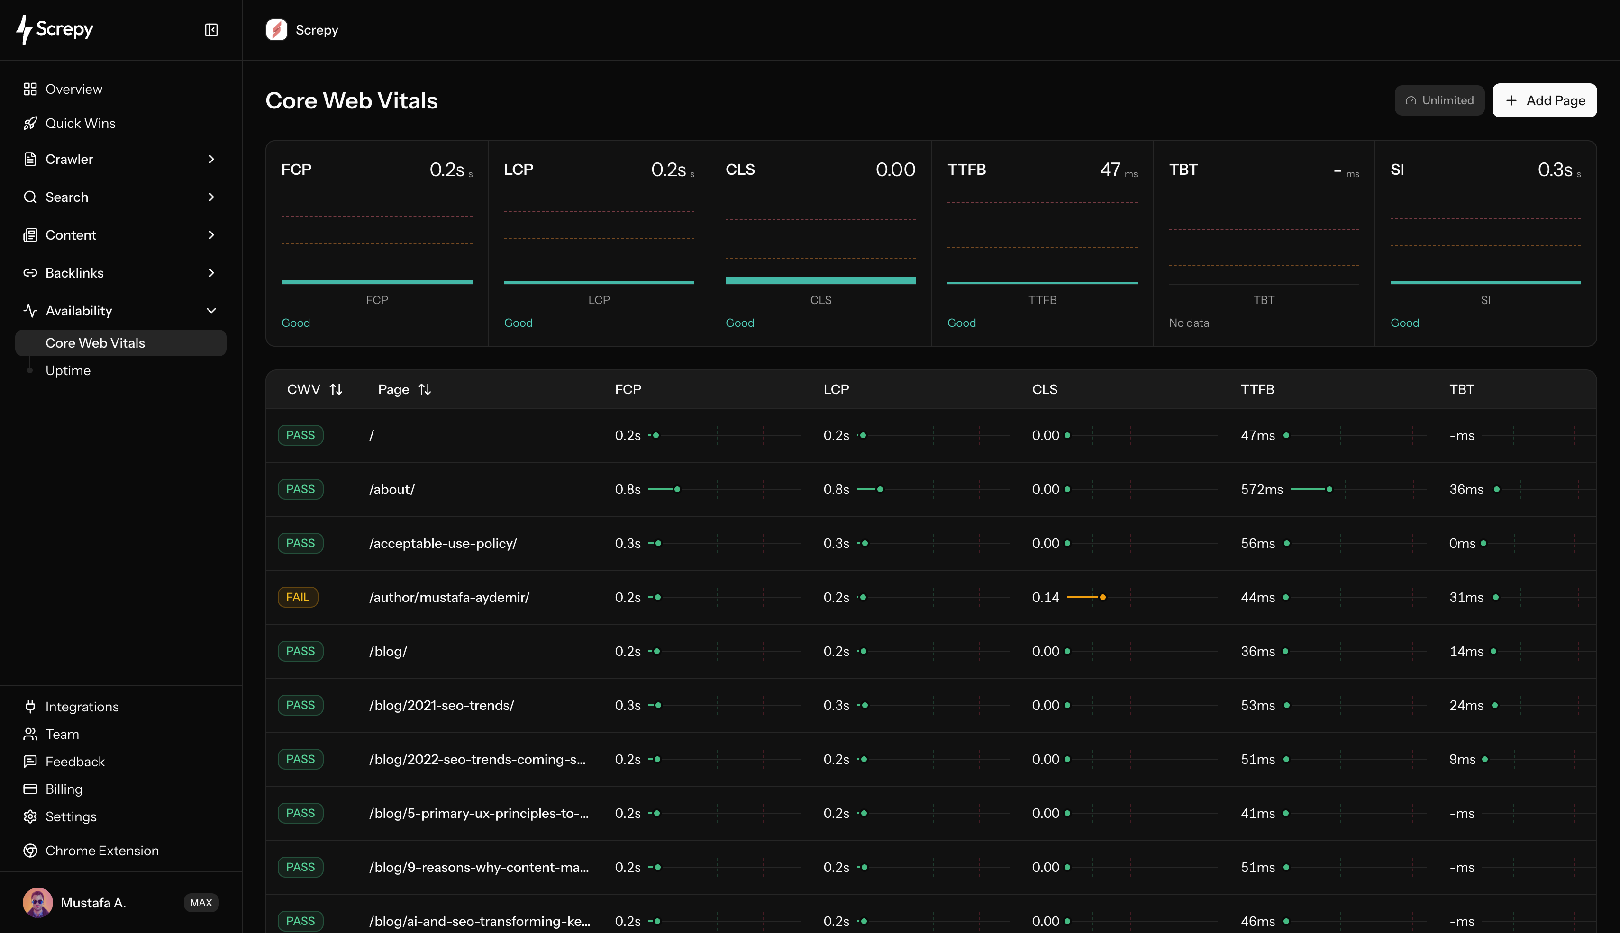Sort table by CWV arrows icon
Viewport: 1620px width, 933px height.
pyautogui.click(x=336, y=390)
